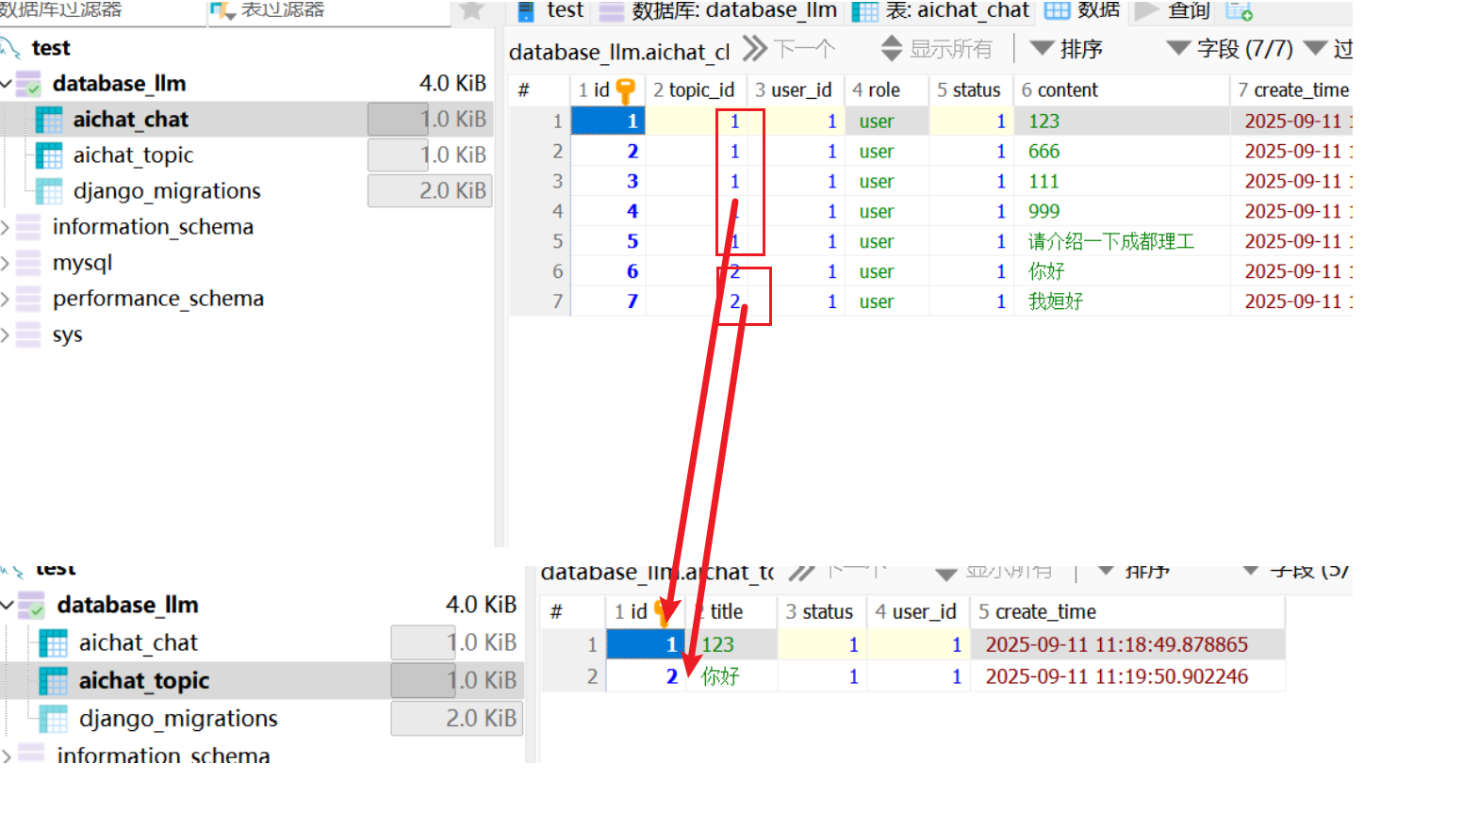Open the 查询 query tab
The width and height of the screenshot is (1462, 828).
pyautogui.click(x=1174, y=10)
